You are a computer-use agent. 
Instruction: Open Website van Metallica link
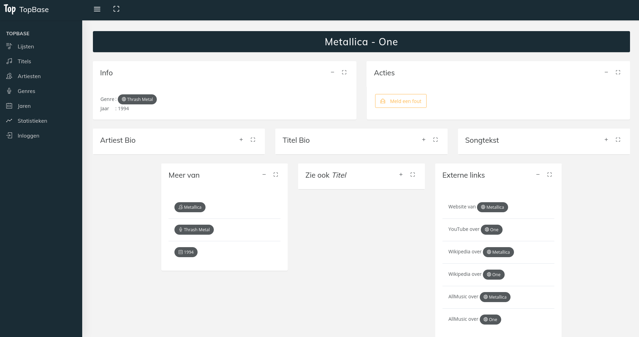(493, 207)
